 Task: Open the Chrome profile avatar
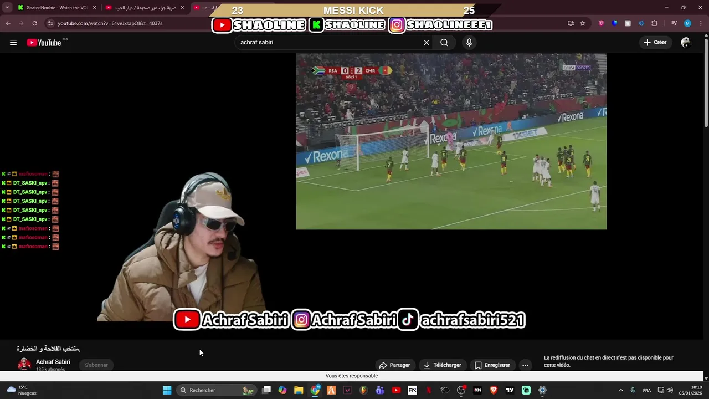687,23
